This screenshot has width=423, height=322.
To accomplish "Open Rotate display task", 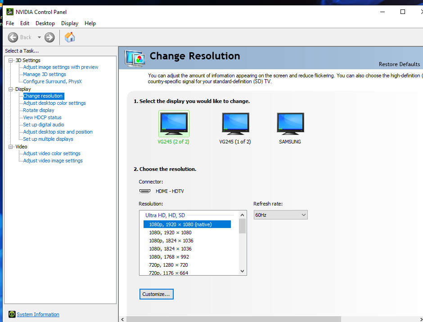I will pos(39,110).
